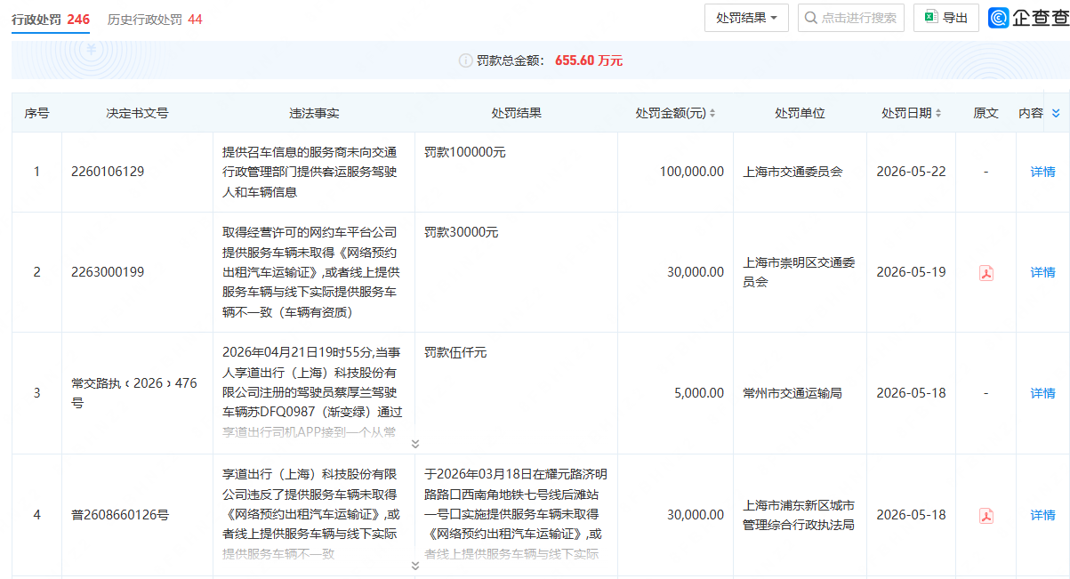
Task: Click the 原文 column header
Action: click(986, 113)
